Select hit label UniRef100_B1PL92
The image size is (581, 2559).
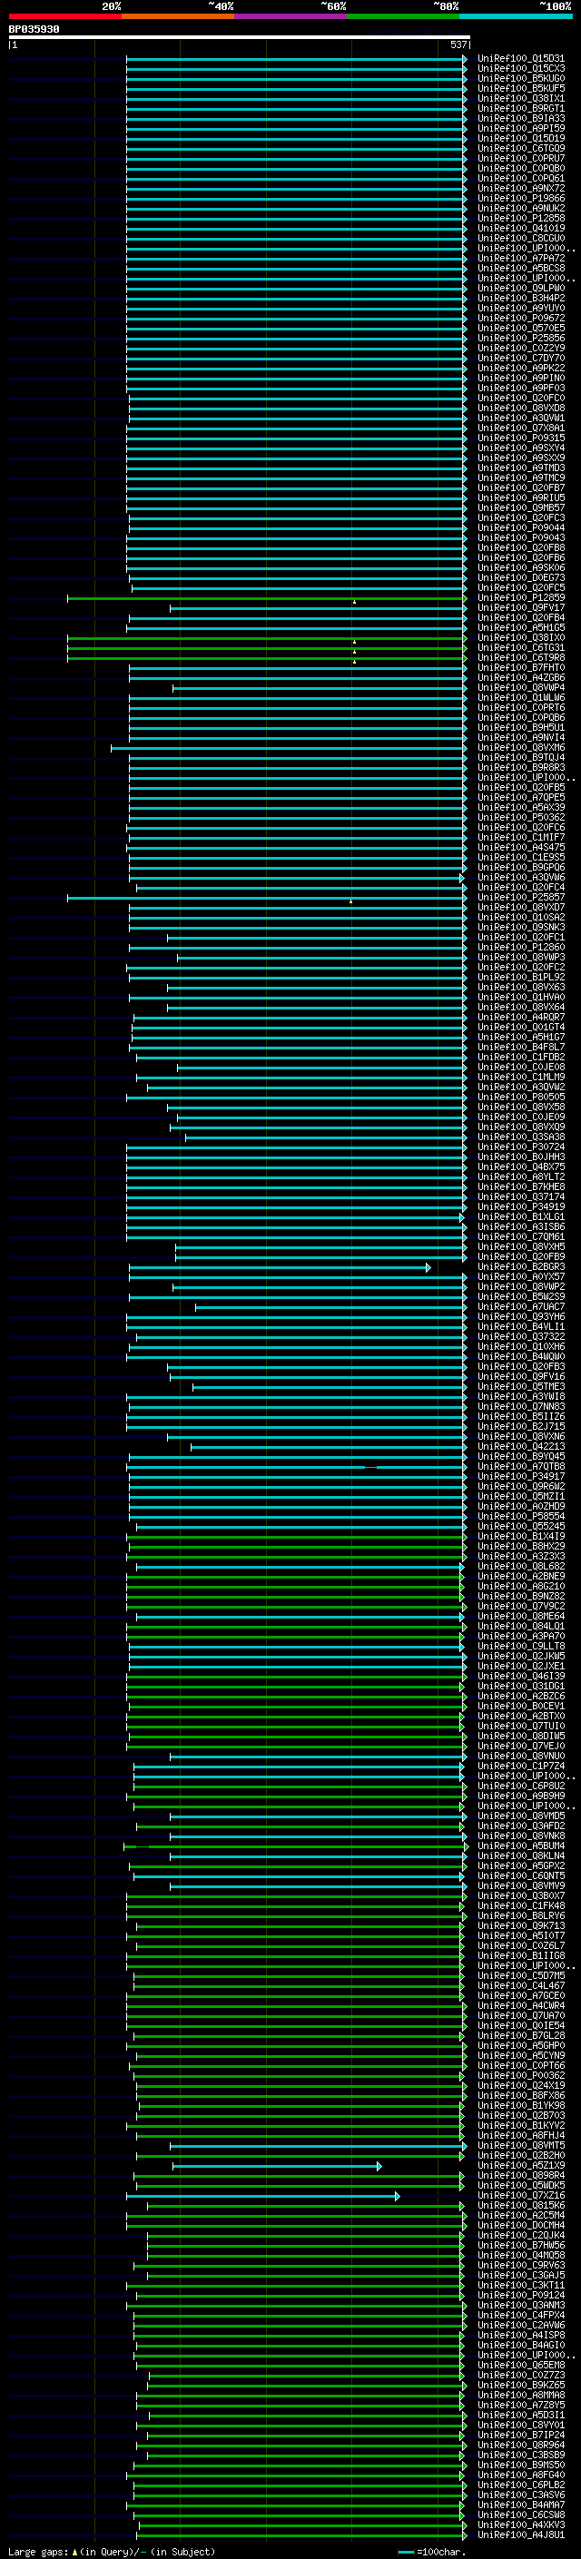pyautogui.click(x=520, y=978)
